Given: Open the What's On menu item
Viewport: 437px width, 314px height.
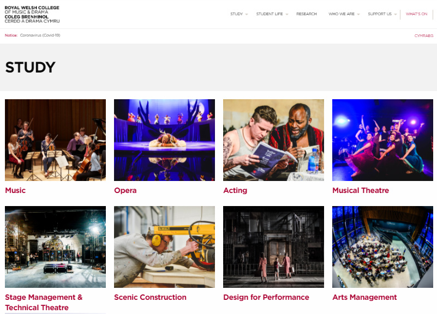Looking at the screenshot, I should (x=416, y=14).
